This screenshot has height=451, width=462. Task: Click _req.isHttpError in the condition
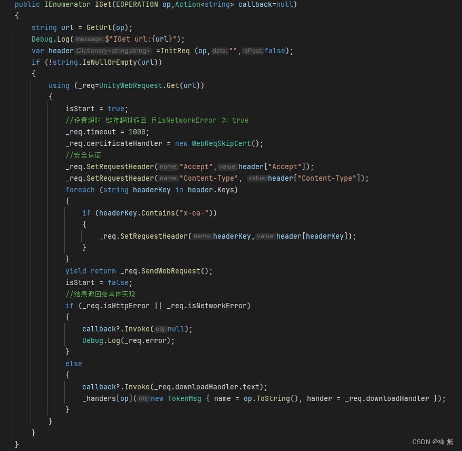[116, 306]
